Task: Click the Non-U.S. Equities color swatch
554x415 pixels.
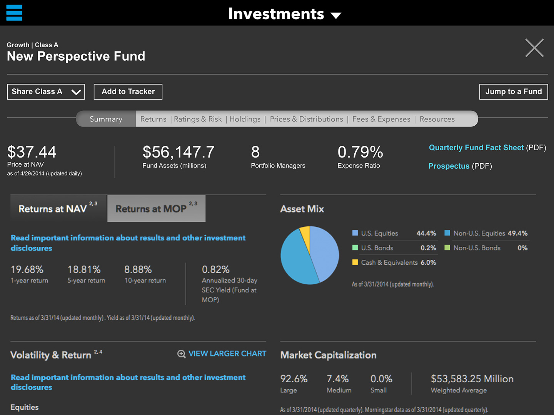Action: (x=447, y=233)
